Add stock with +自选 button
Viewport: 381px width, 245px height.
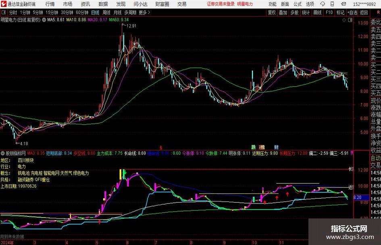(352, 12)
